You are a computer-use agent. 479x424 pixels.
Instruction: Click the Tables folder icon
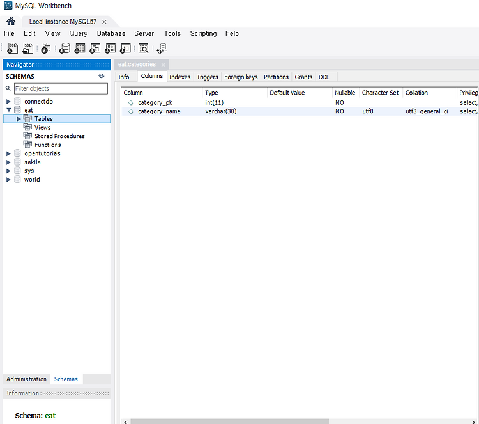pyautogui.click(x=28, y=118)
